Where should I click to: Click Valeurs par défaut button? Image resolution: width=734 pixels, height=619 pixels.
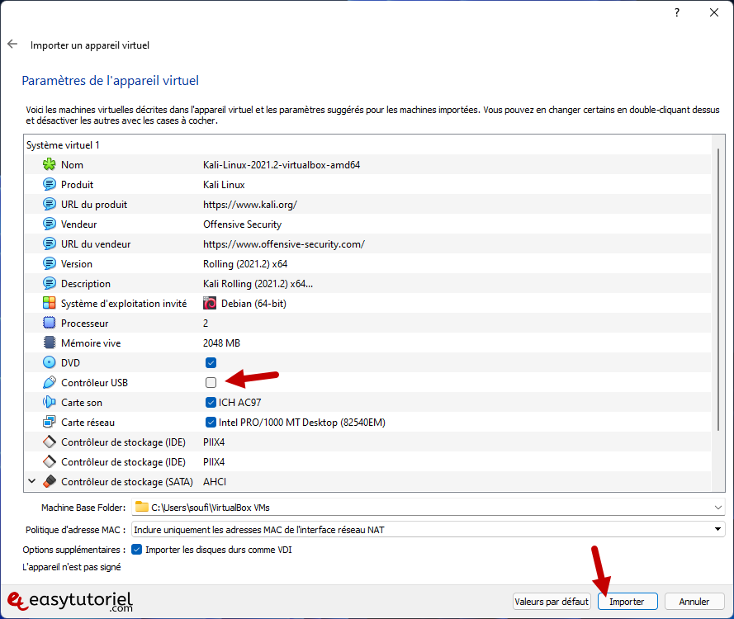pyautogui.click(x=551, y=601)
